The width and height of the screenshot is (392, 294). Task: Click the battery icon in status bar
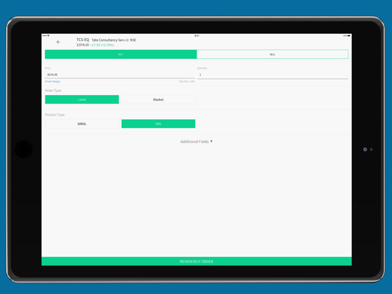point(349,36)
